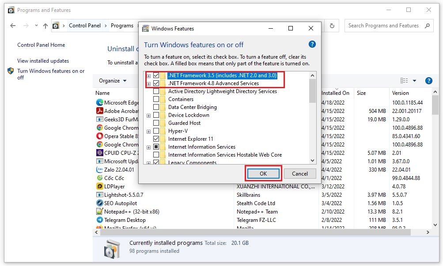Navigate to Programs in the breadcrumb
Screen dimensions: 443x266
tap(122, 26)
